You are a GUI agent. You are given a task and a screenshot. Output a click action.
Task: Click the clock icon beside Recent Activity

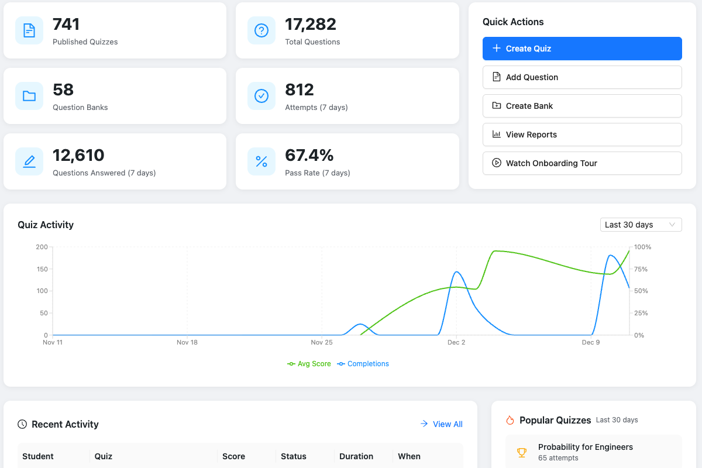pos(22,424)
